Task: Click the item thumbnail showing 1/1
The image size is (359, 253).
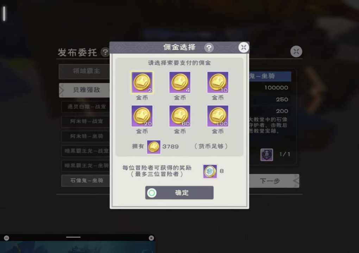Action: 267,155
